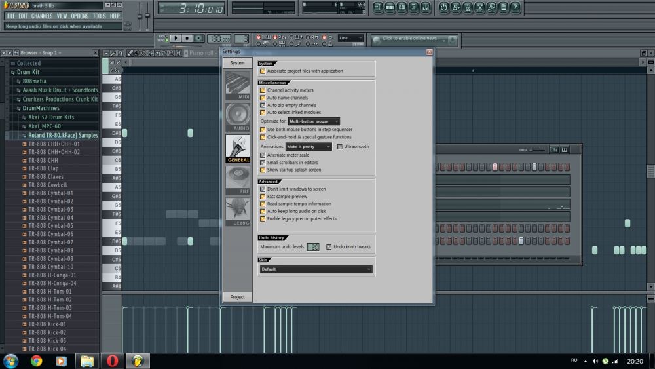Show the step sequencer from toolbar
Screen dimensions: 655x369
pos(390,7)
